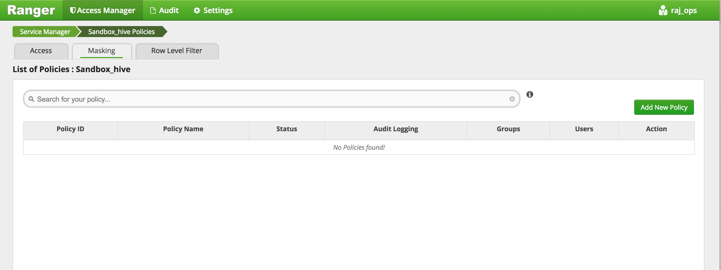Go to Service Manager breadcrumb
721x270 pixels.
point(45,32)
